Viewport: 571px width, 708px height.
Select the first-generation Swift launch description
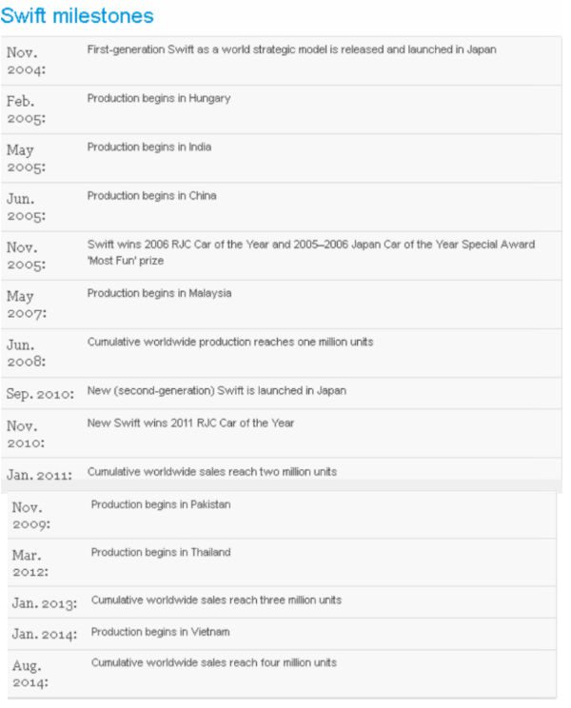291,49
